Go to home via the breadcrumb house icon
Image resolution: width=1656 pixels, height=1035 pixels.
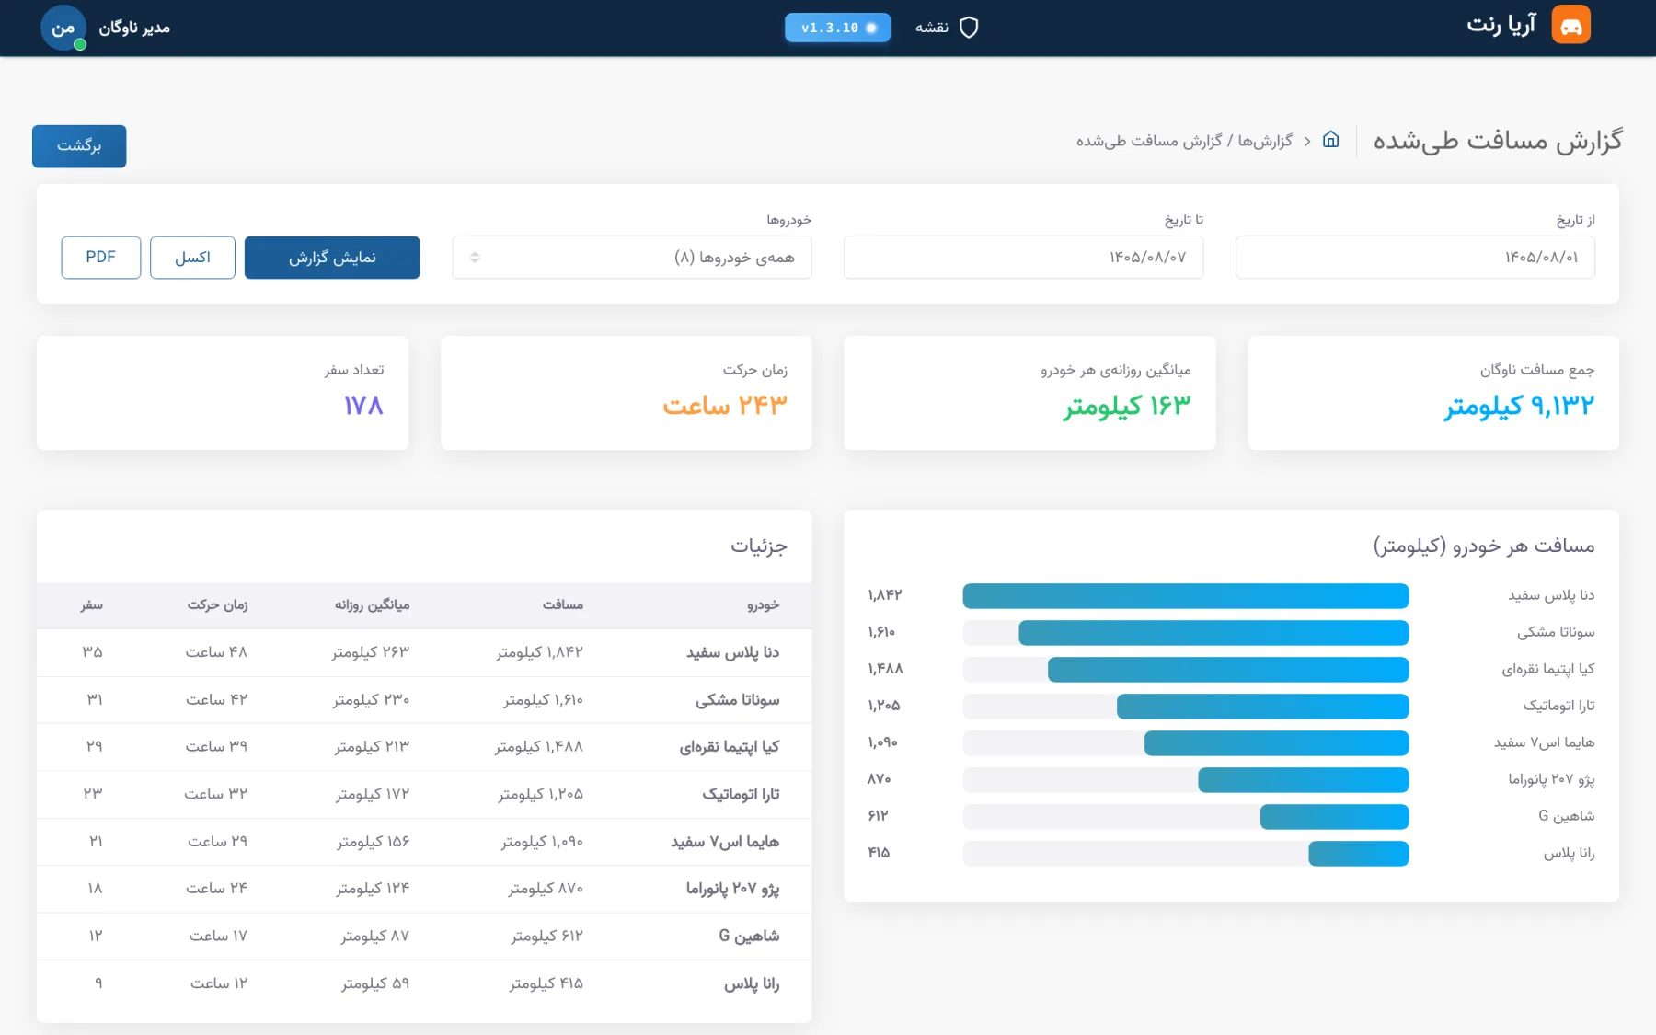coord(1330,140)
